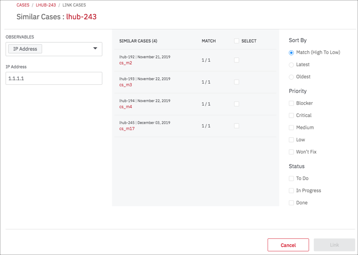Click 'lhub-194 | November 22, 2019' text
The width and height of the screenshot is (358, 255).
[x=145, y=101]
